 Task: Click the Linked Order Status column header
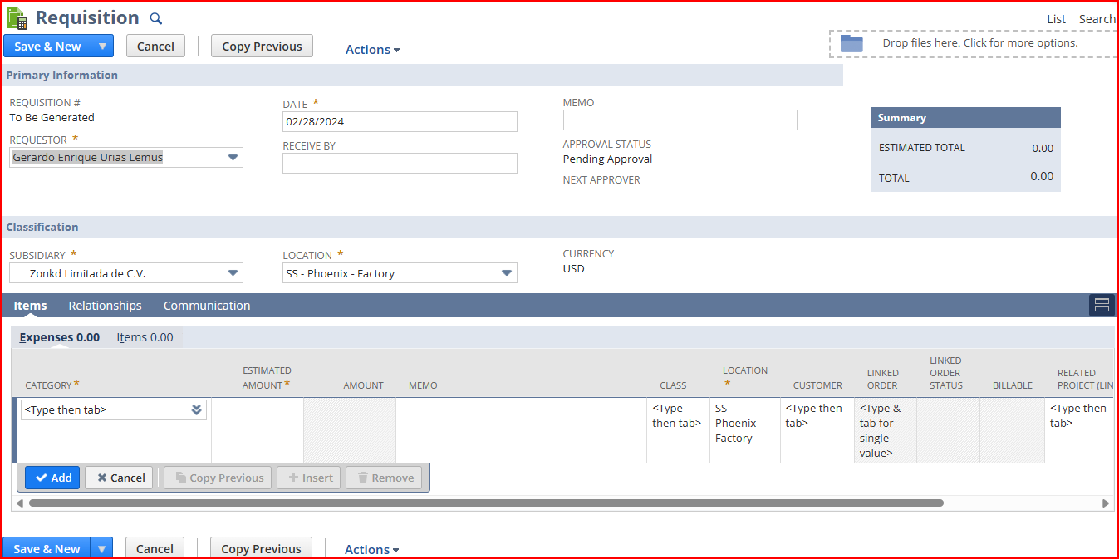tap(946, 373)
